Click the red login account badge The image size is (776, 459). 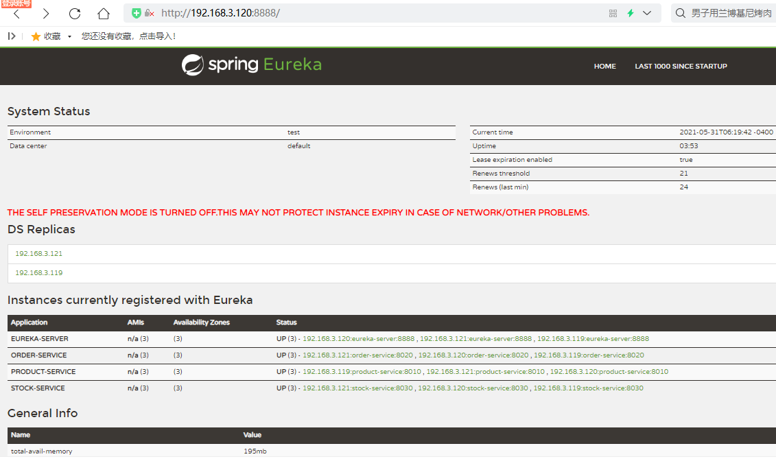[16, 3]
